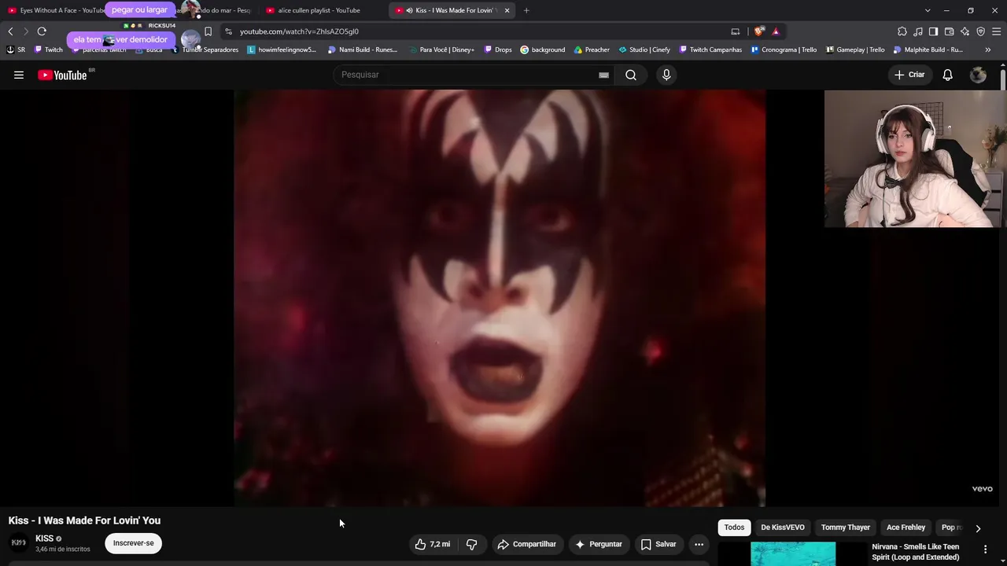
Task: Open the VPN shield icon
Action: 980,31
